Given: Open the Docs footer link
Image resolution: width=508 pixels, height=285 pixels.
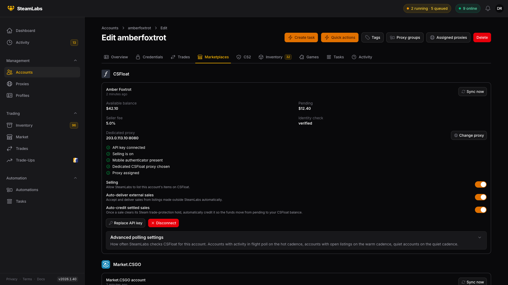Looking at the screenshot, I should pos(41,279).
